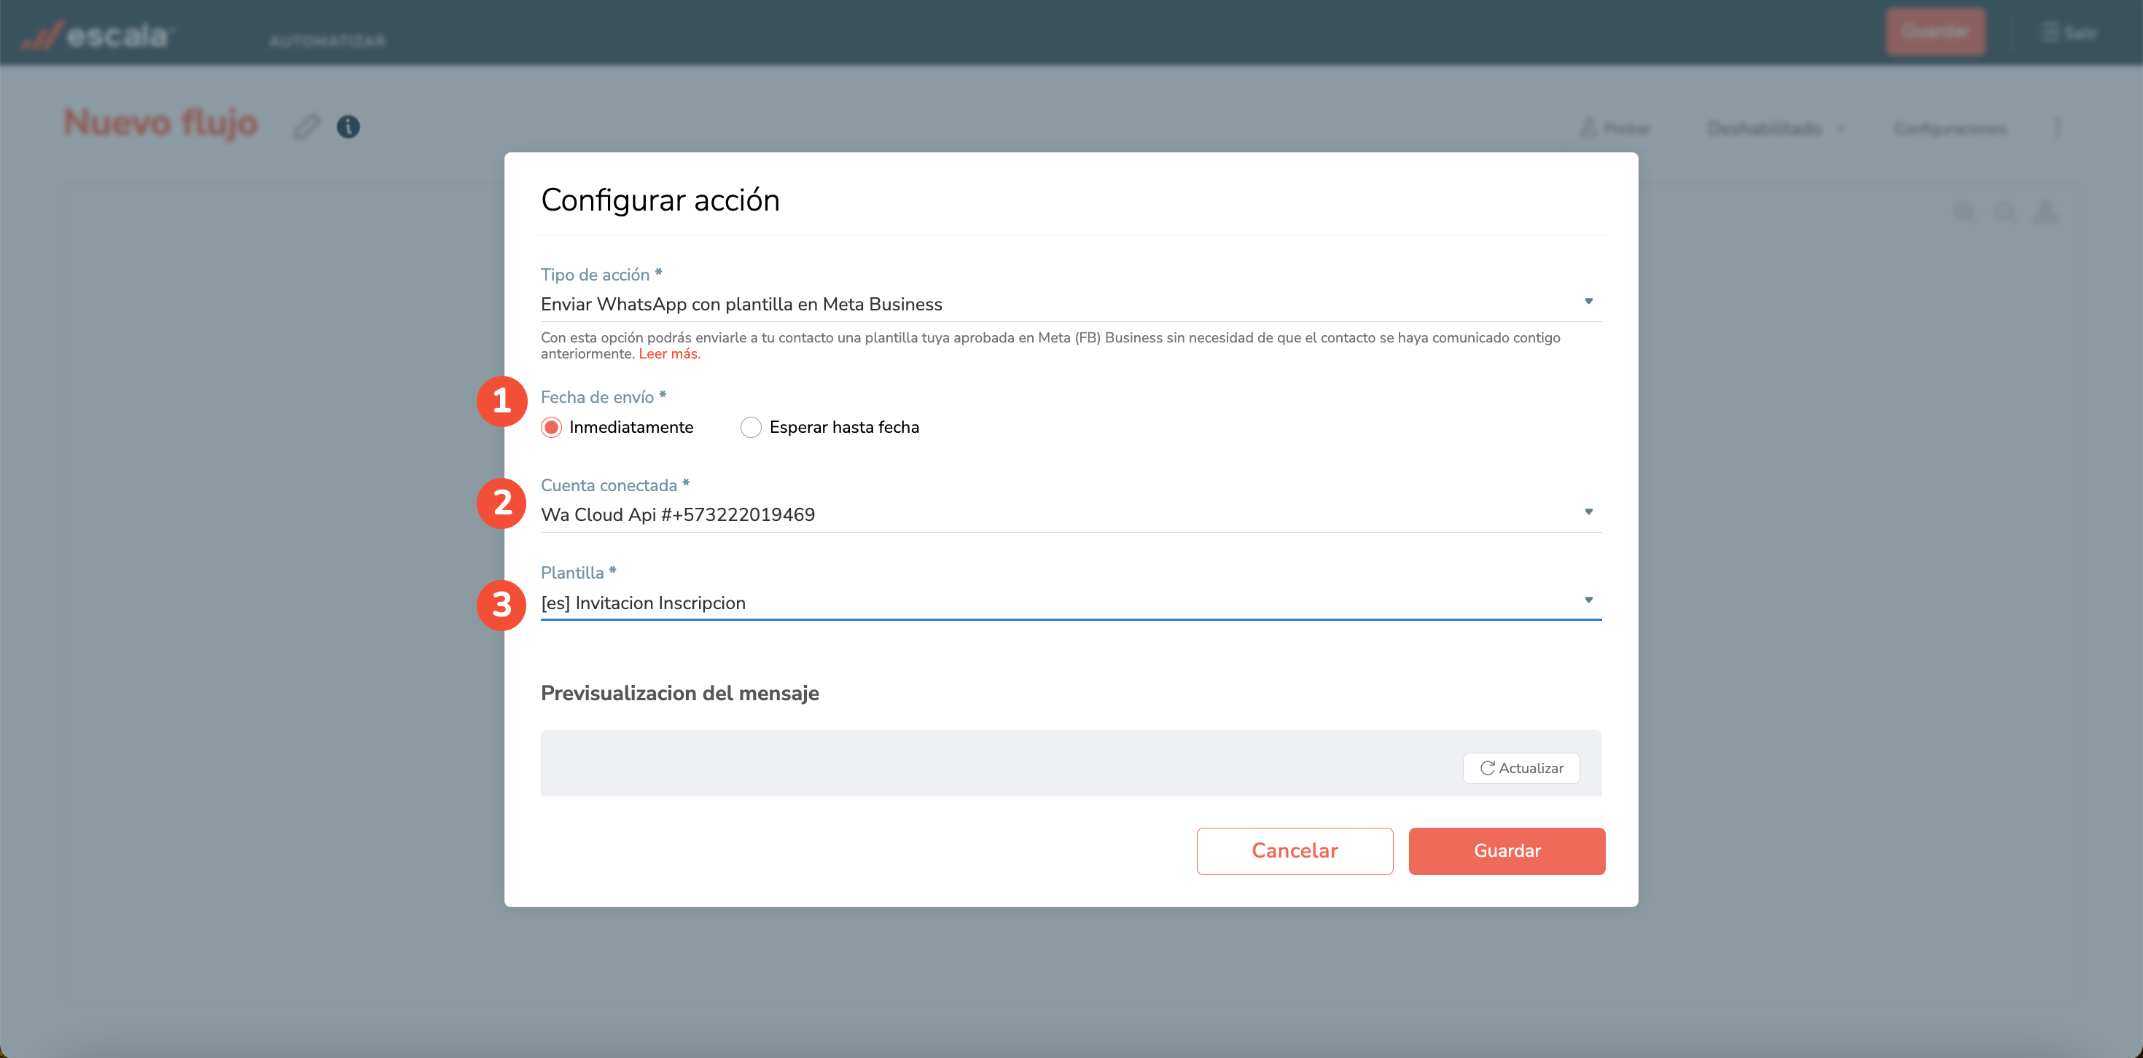Click the 'Previsualizacion del mensaje' heading
2143x1058 pixels.
(679, 693)
